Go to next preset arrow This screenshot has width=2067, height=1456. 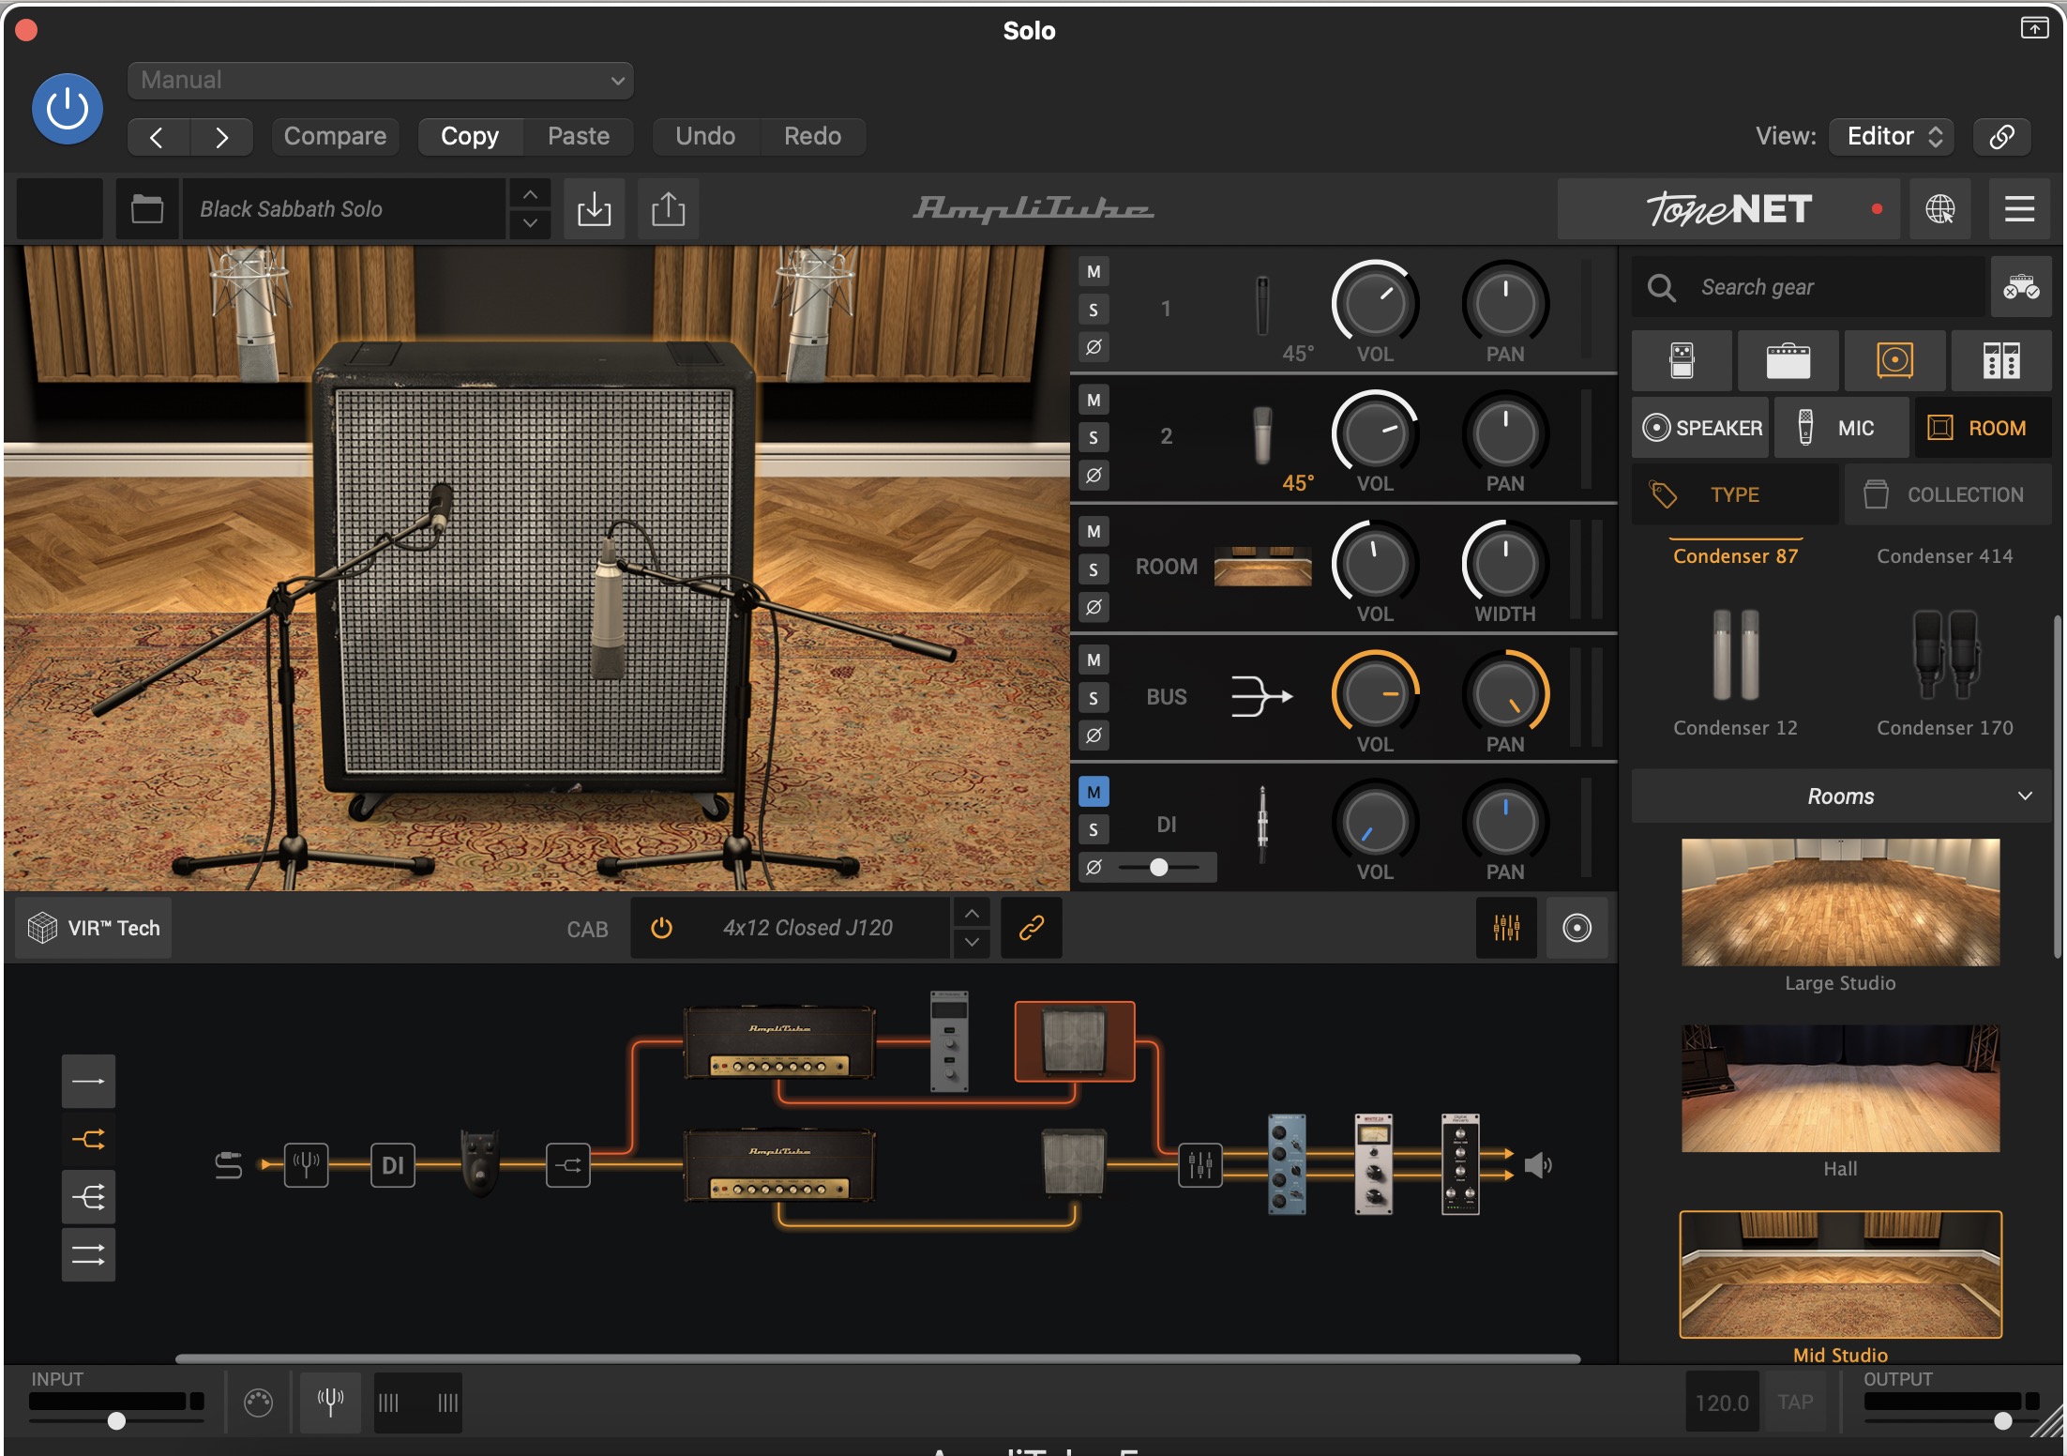point(221,137)
